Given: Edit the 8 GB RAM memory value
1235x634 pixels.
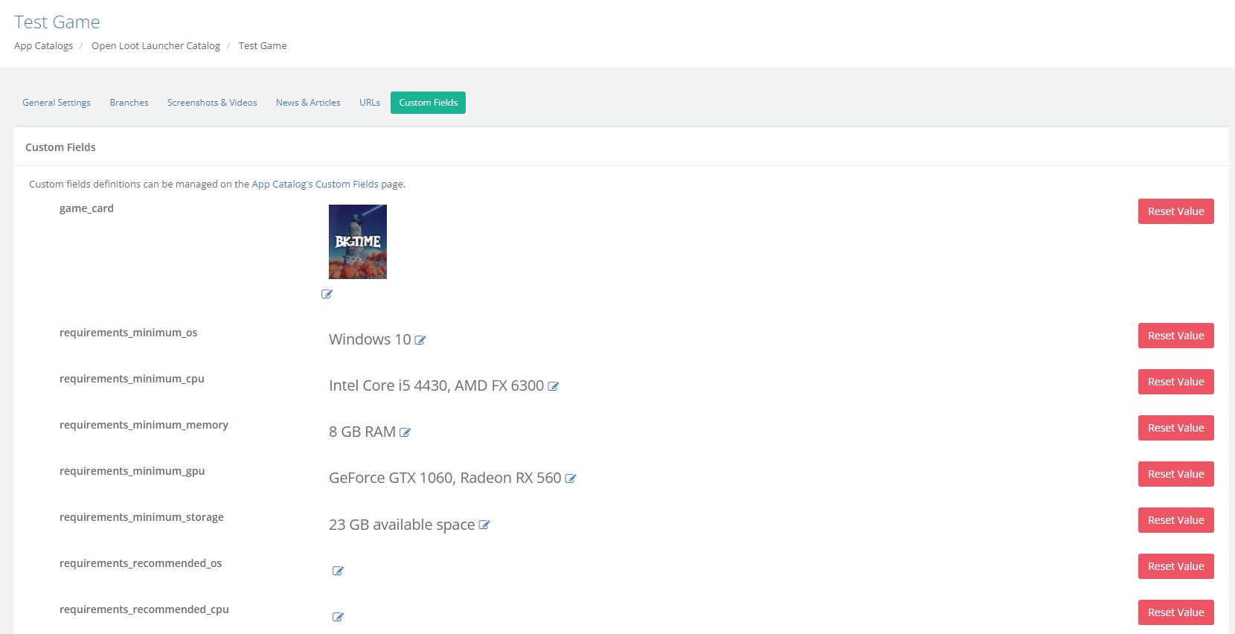Looking at the screenshot, I should click(x=405, y=432).
